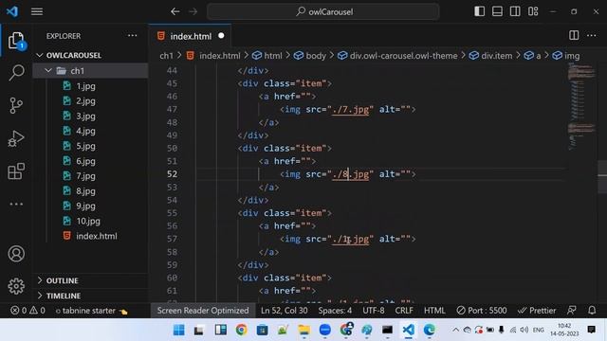The width and height of the screenshot is (607, 341).
Task: Toggle the primary side bar layout icon
Action: tap(479, 11)
